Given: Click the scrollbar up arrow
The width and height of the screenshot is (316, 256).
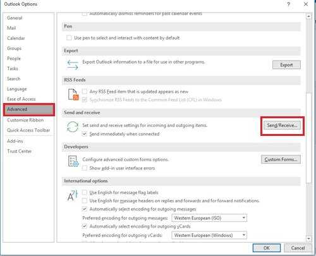Looking at the screenshot, I should point(309,16).
